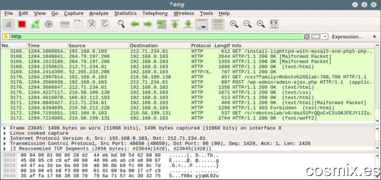Add a filter button with plus
This screenshot has height=180, width=381.
(374, 37)
